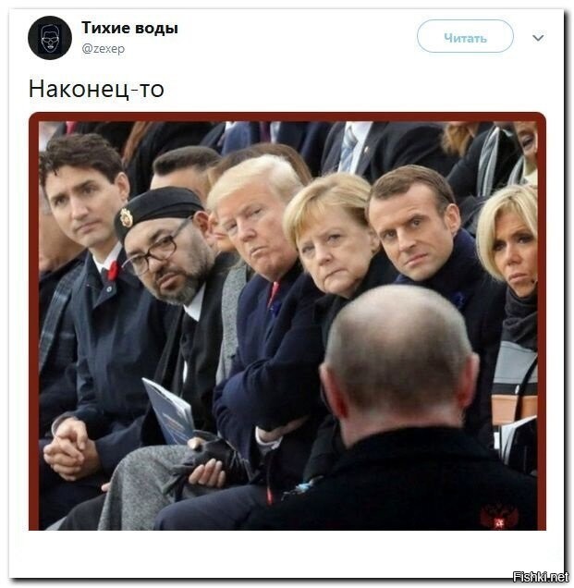Open the Тихие воды profile name link
The width and height of the screenshot is (574, 588).
pyautogui.click(x=129, y=28)
